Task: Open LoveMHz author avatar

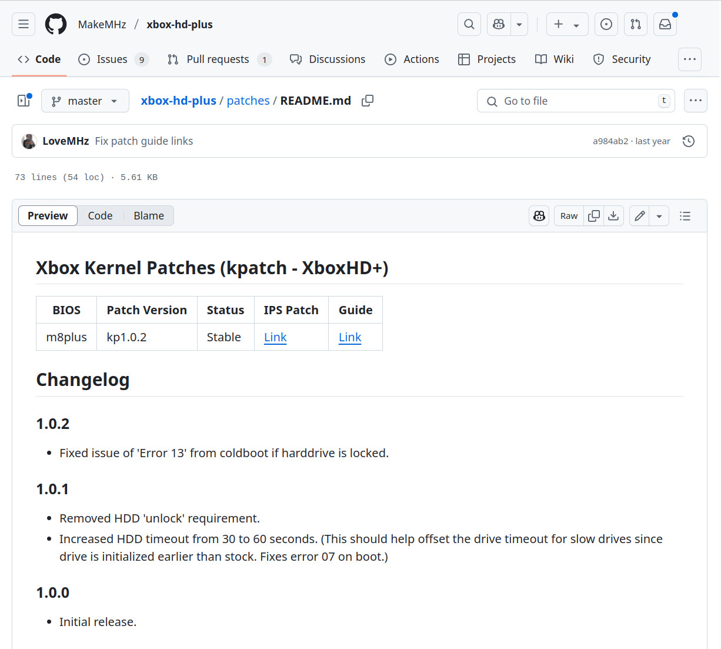Action: pos(29,141)
